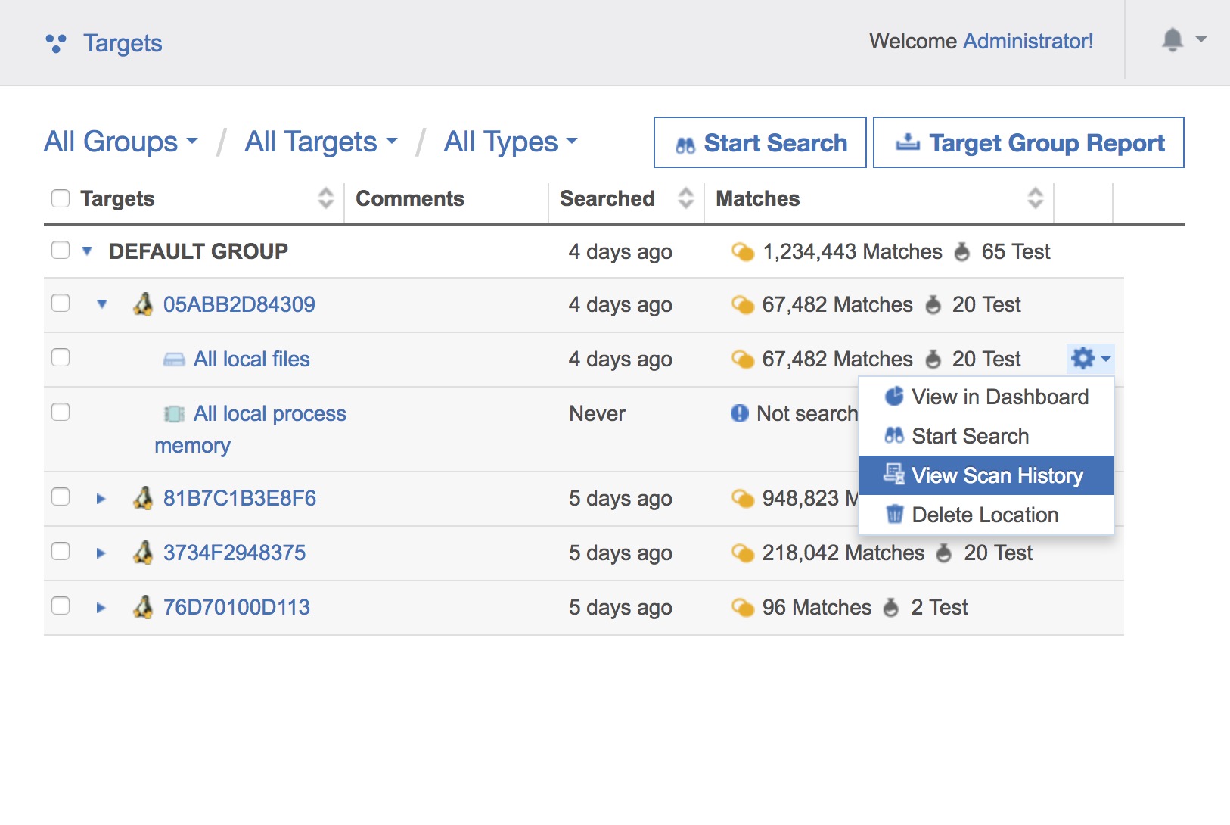This screenshot has width=1230, height=825.
Task: Expand target 81B7C1B3E8F6 row
Action: coord(101,499)
